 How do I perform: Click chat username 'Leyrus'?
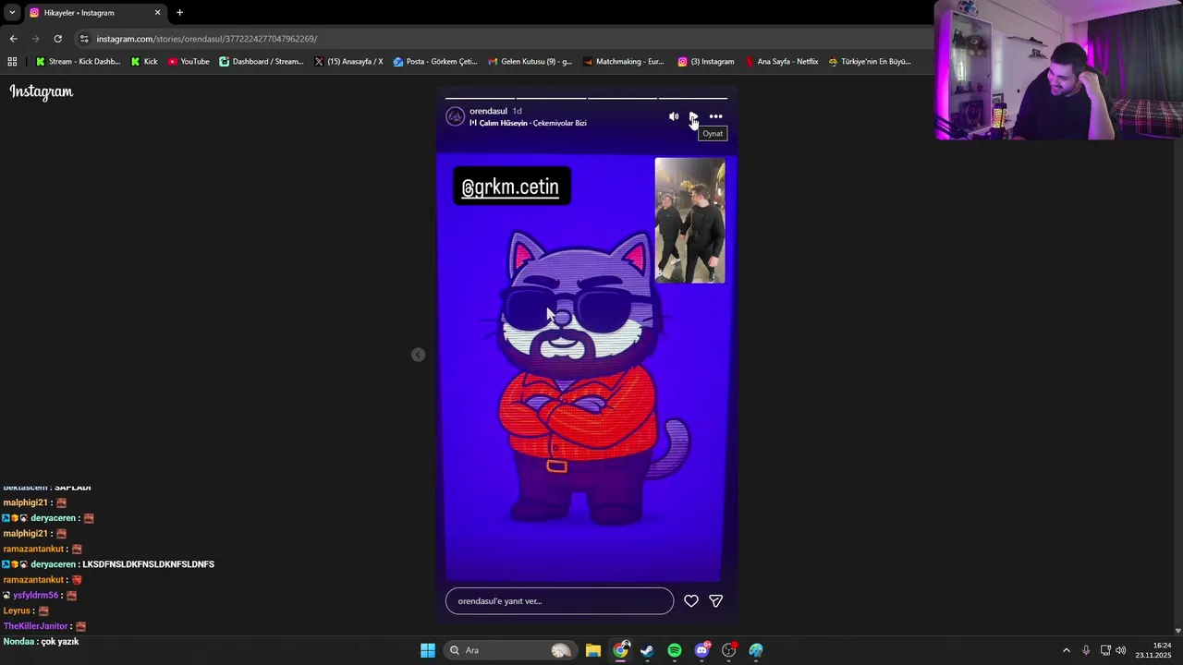[17, 611]
